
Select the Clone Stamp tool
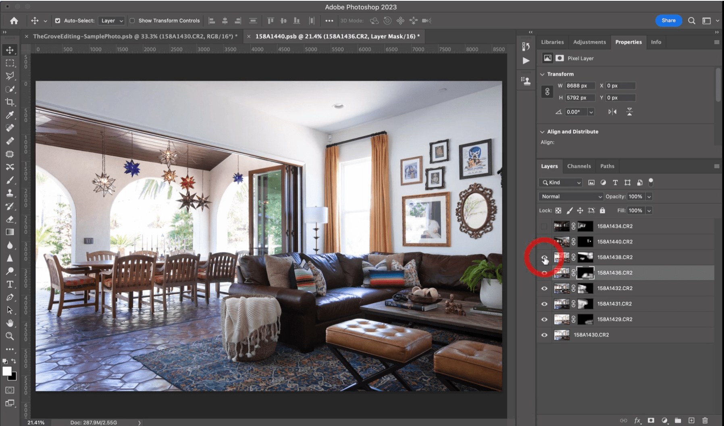(x=10, y=193)
